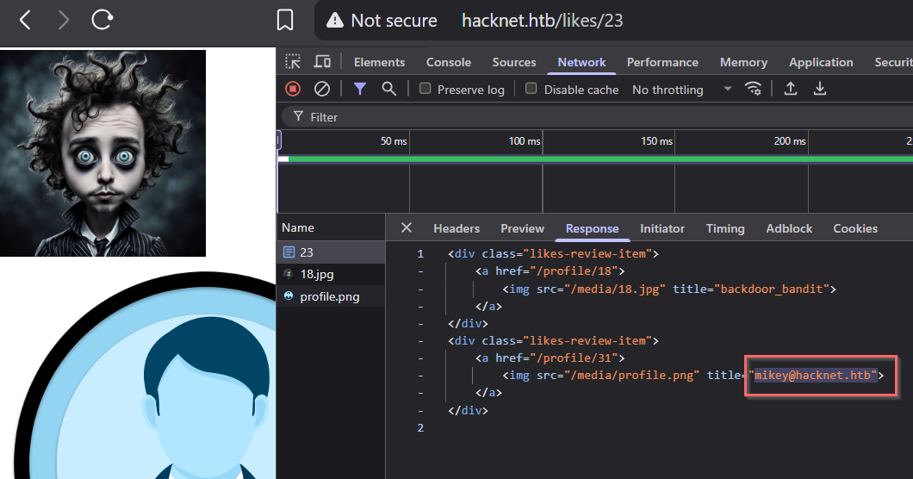Reload the page with refresh icon
This screenshot has width=913, height=479.
[x=102, y=20]
